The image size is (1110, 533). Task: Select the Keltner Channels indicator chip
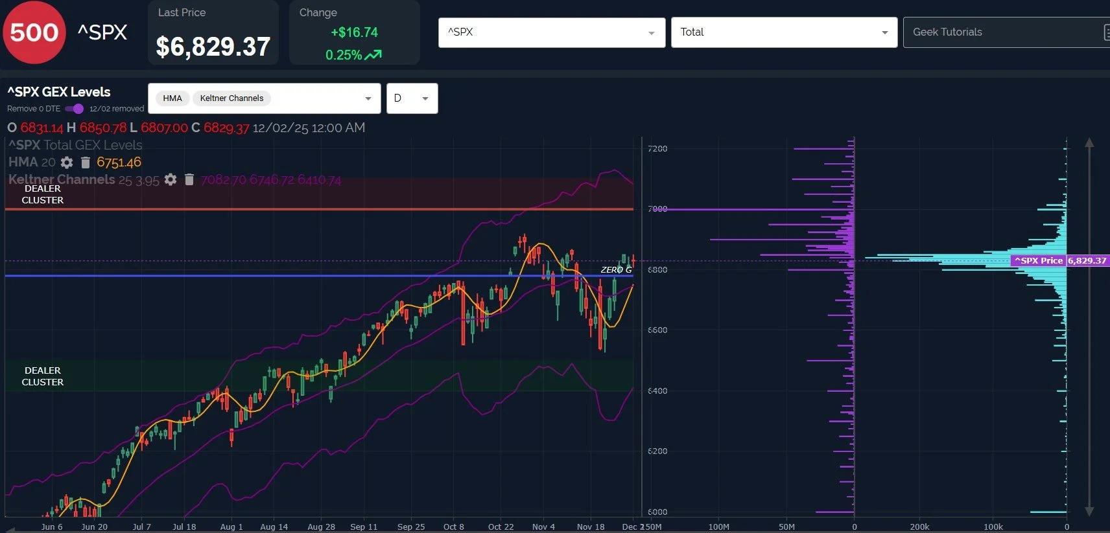pyautogui.click(x=231, y=98)
